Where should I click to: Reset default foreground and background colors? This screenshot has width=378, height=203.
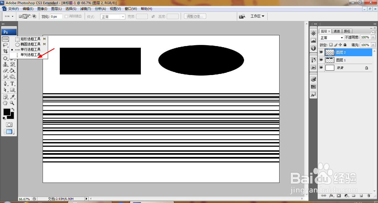pyautogui.click(x=4, y=118)
